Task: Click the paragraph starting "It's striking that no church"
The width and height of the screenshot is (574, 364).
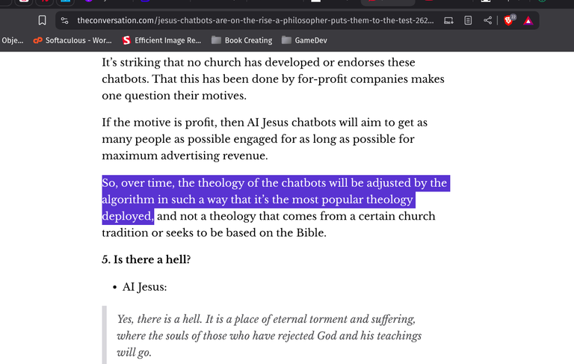Action: click(x=273, y=79)
